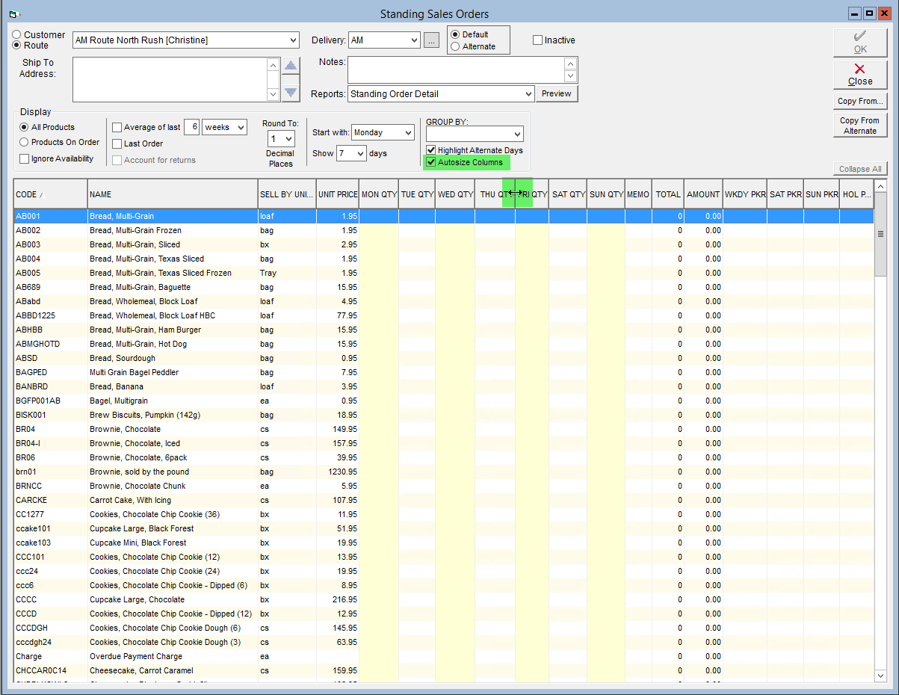The height and width of the screenshot is (695, 899).
Task: Click in the Notes text field
Action: [456, 69]
